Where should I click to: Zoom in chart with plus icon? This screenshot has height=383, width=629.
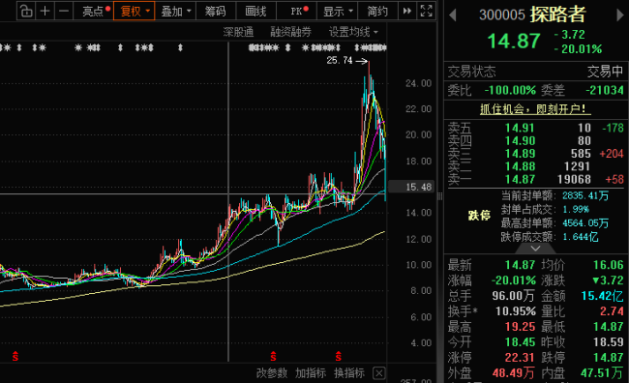45,11
